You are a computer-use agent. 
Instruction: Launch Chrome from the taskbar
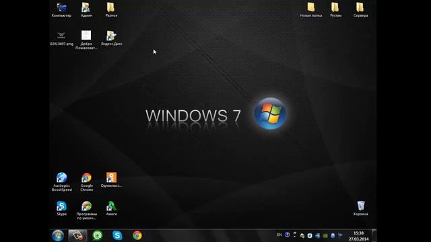137,235
